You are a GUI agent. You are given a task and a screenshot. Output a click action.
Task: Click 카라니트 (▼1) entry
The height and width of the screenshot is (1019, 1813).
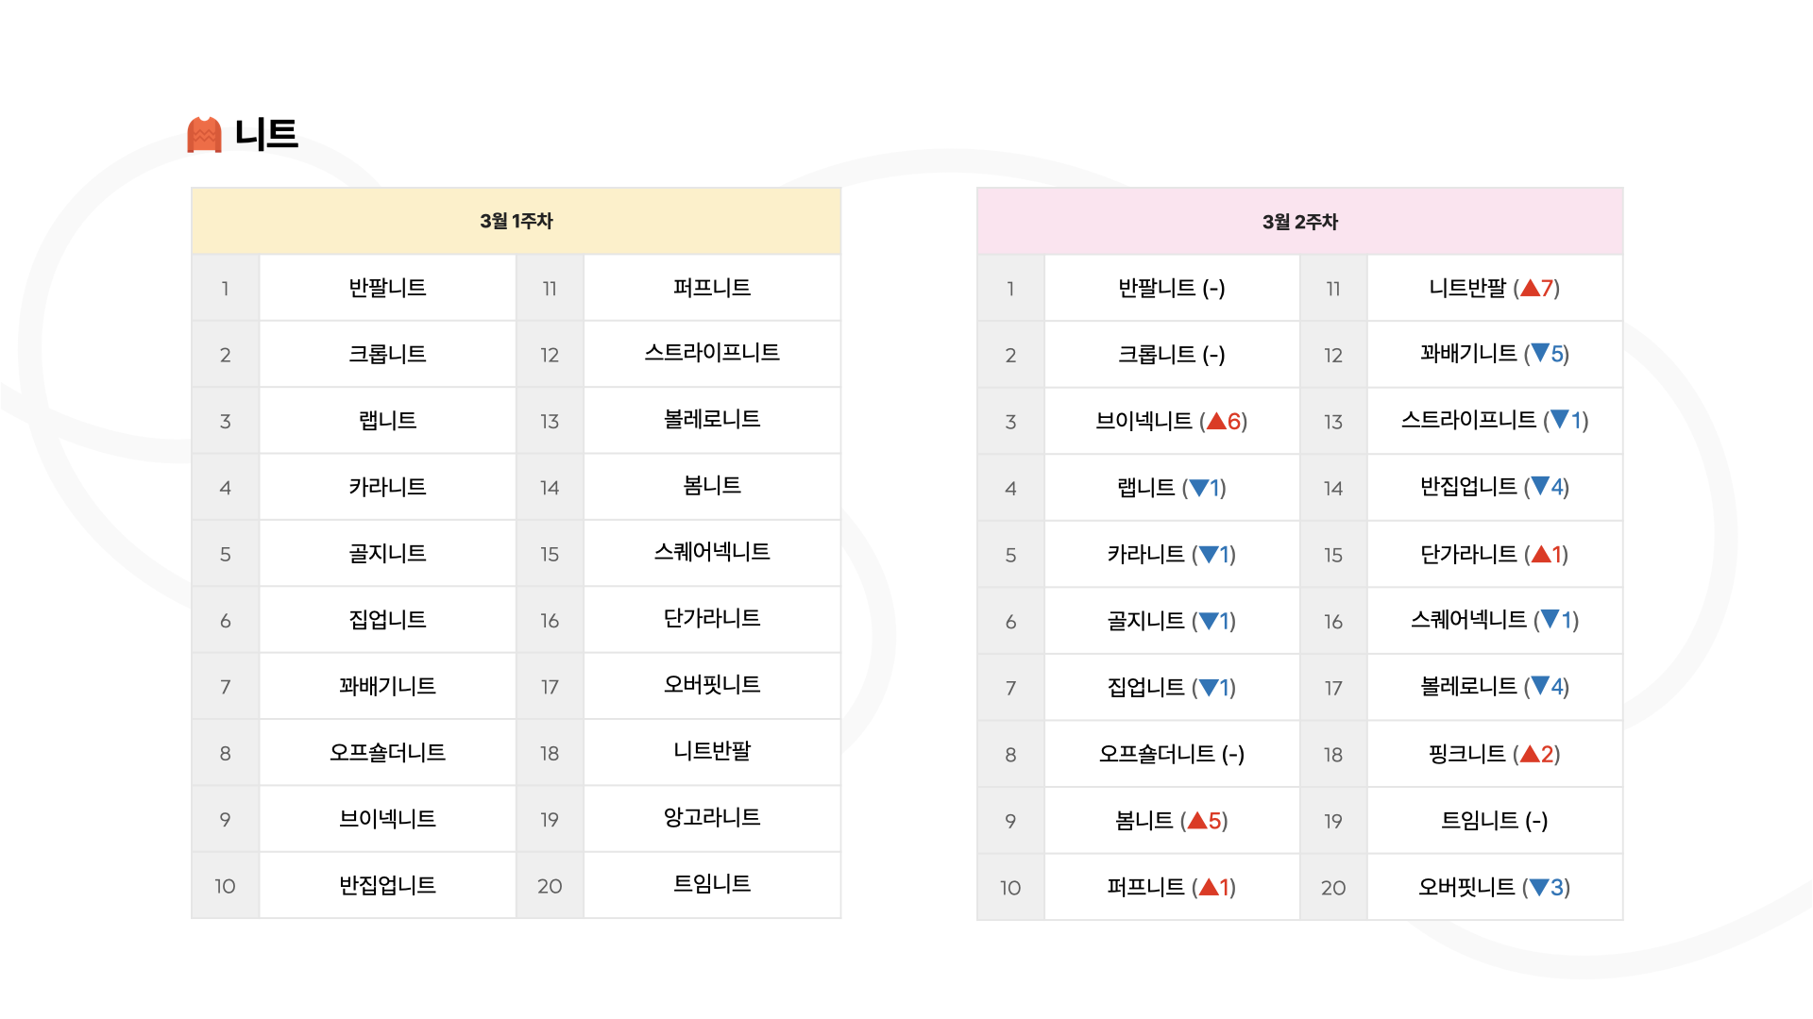click(x=1172, y=555)
